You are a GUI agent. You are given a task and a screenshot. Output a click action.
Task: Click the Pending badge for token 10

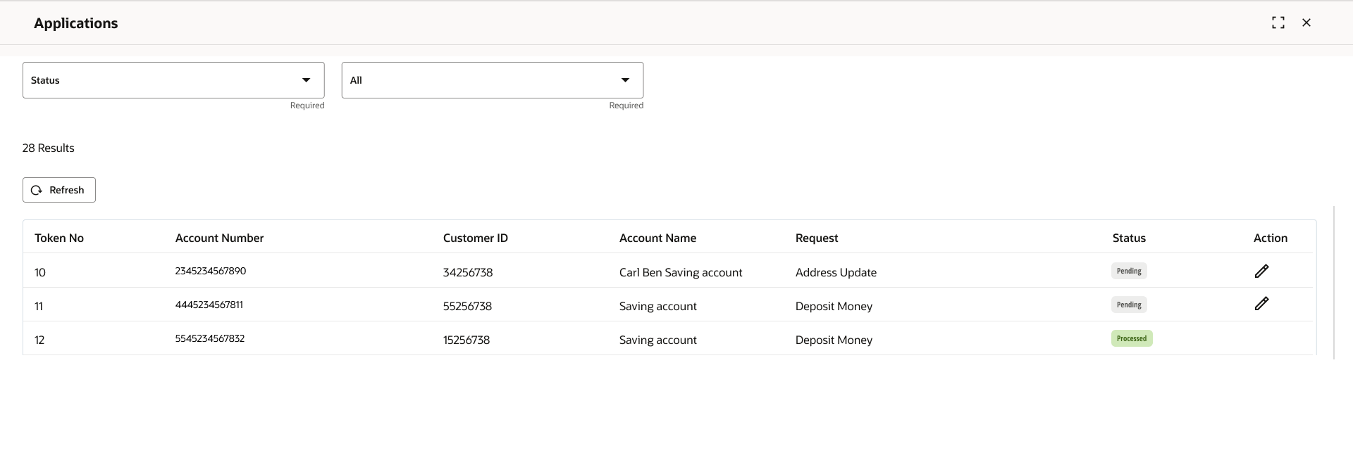tap(1129, 271)
